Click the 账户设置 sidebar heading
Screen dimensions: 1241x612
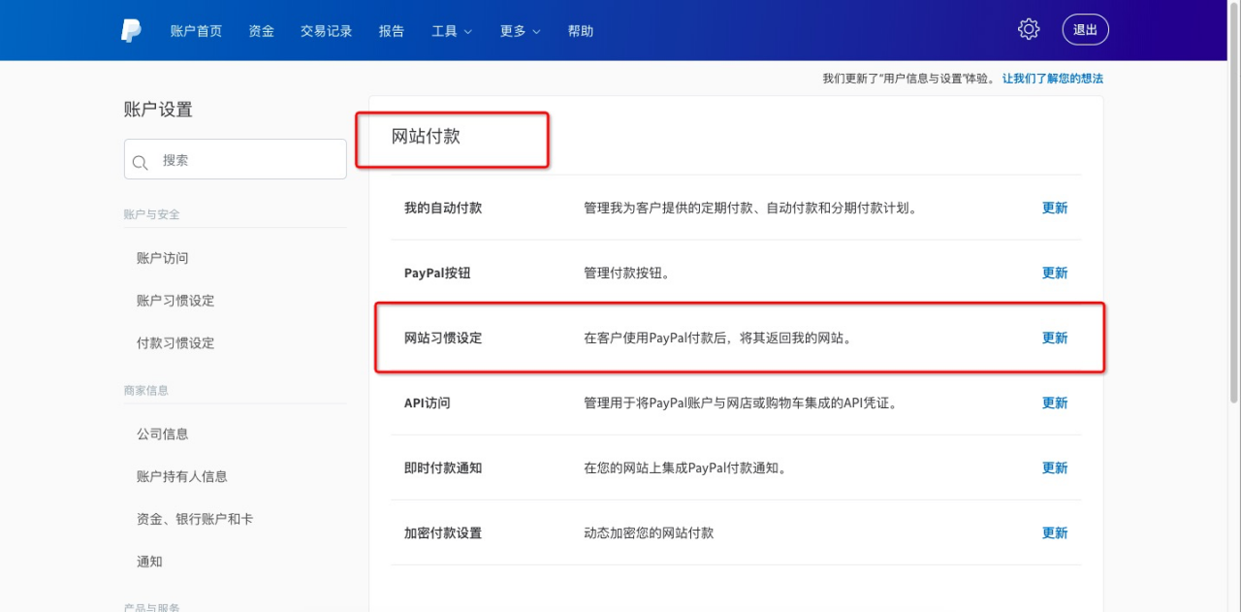[x=158, y=110]
